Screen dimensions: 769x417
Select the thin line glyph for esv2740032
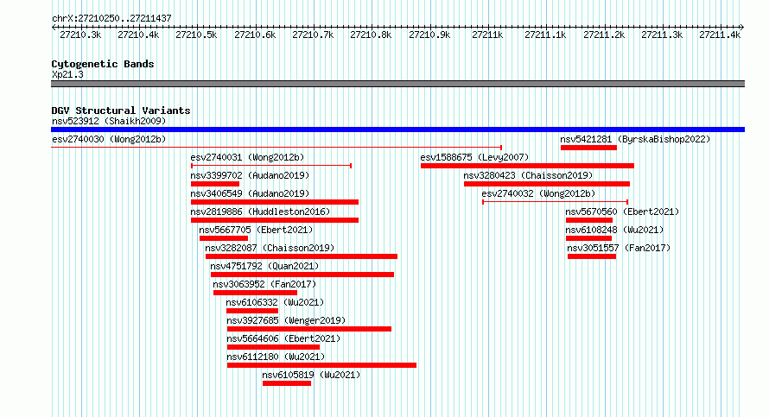(556, 202)
